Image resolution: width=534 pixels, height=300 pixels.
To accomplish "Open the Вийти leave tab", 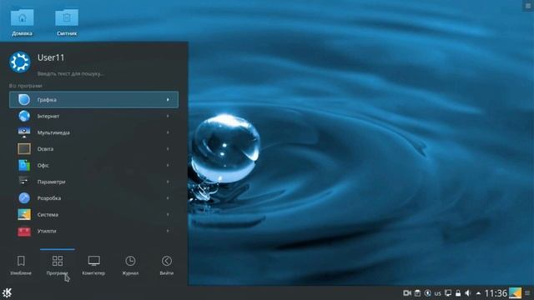I will pos(167,265).
